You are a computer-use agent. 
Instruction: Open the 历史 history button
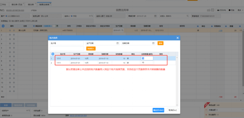[x=232, y=10]
